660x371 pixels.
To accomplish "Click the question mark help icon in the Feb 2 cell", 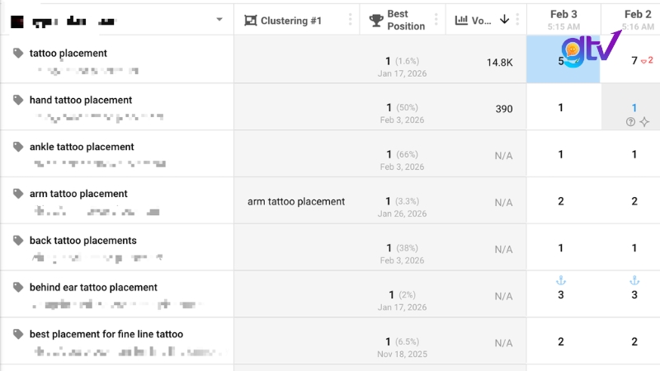I will click(x=631, y=122).
